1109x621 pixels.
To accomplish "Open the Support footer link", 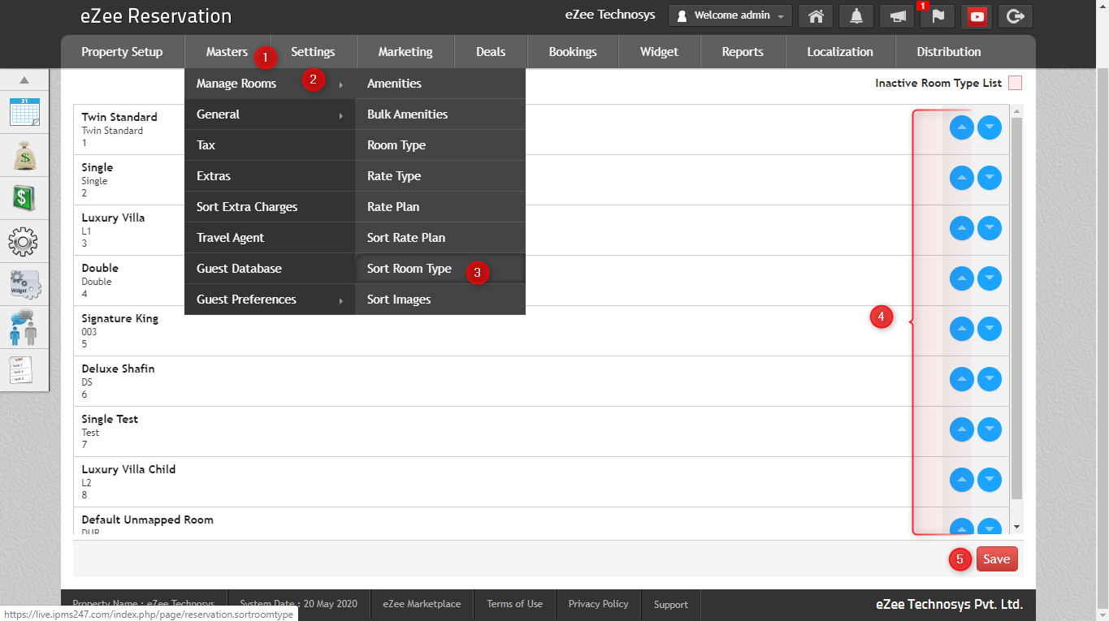I will (671, 604).
